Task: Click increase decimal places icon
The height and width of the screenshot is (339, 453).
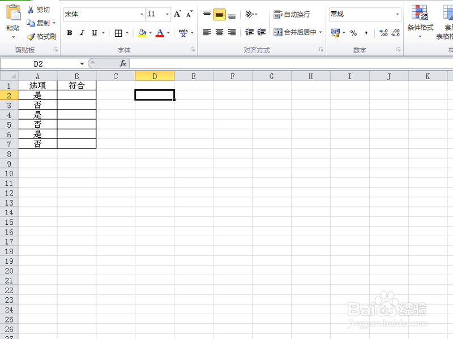Action: (x=383, y=33)
